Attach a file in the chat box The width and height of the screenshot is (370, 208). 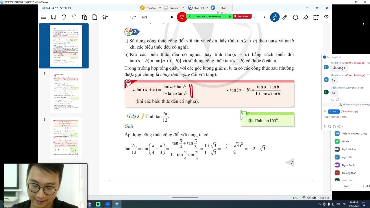click(x=334, y=127)
